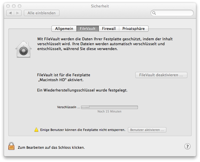200x162 pixels.
Task: Select the FileVault tab
Action: (88, 28)
